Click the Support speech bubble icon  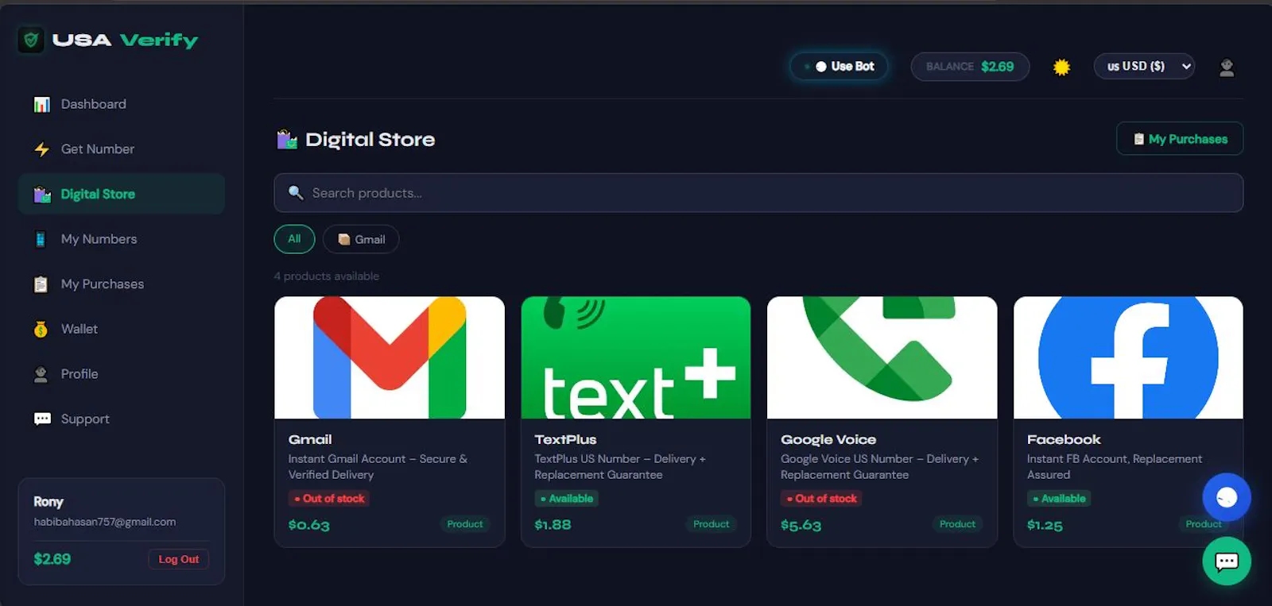click(x=42, y=419)
